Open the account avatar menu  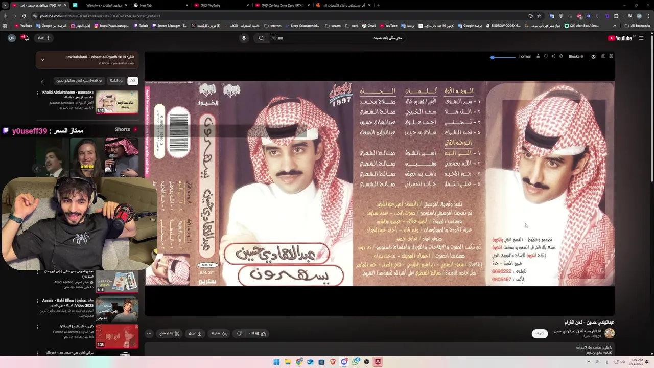[x=12, y=38]
